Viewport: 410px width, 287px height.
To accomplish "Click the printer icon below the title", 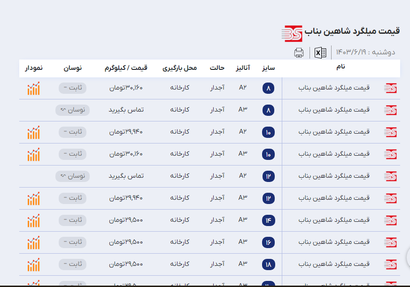I will (x=299, y=53).
